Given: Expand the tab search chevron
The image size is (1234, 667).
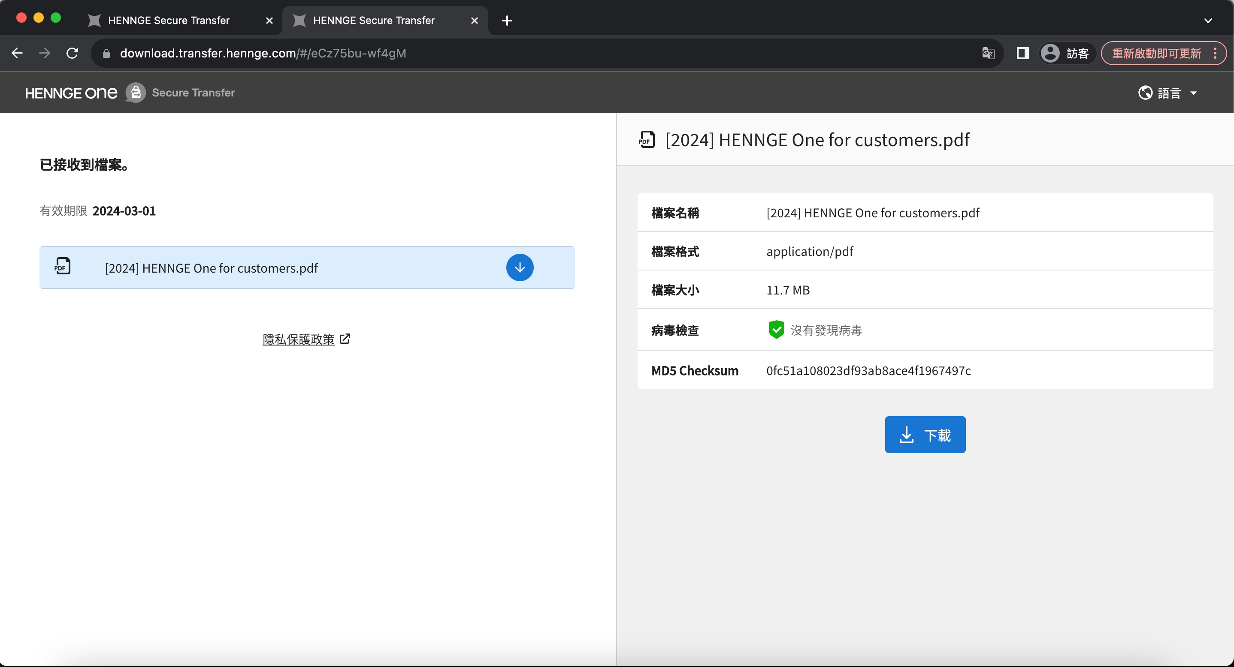Looking at the screenshot, I should click(1208, 21).
